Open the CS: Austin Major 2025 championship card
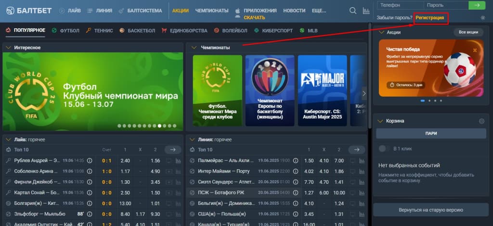 tap(322, 91)
